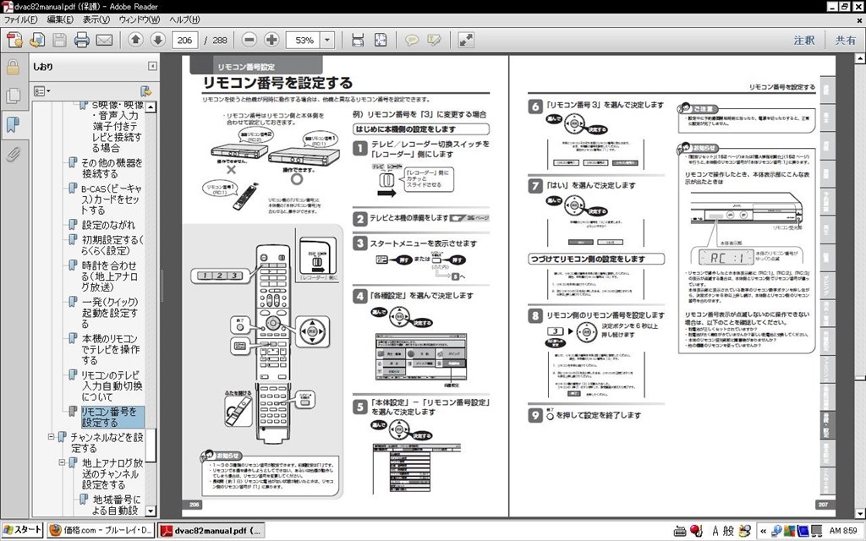Select bookmark 設定のながれ
The width and height of the screenshot is (866, 541).
pyautogui.click(x=107, y=225)
